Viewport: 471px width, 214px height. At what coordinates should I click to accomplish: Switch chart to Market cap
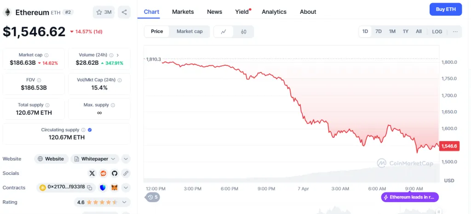tap(190, 32)
